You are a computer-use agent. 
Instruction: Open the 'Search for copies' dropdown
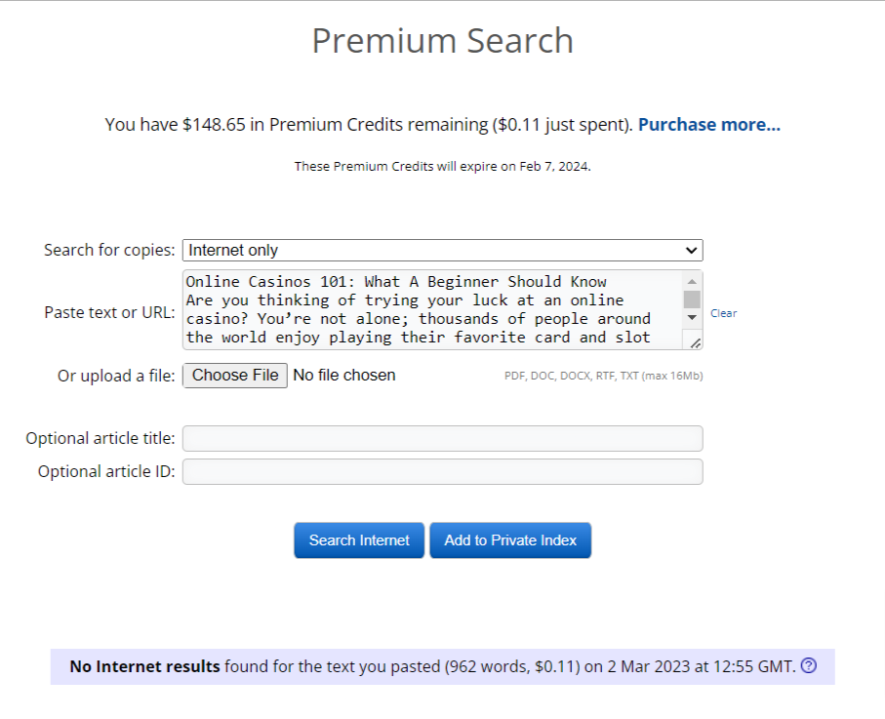(x=443, y=250)
